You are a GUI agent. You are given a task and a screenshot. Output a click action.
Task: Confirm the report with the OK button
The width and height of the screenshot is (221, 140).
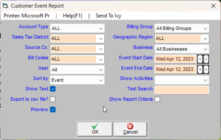[95, 129]
